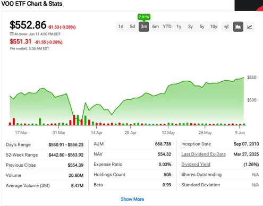
Task: Open the Dividend Yield link
Action: coord(196,165)
